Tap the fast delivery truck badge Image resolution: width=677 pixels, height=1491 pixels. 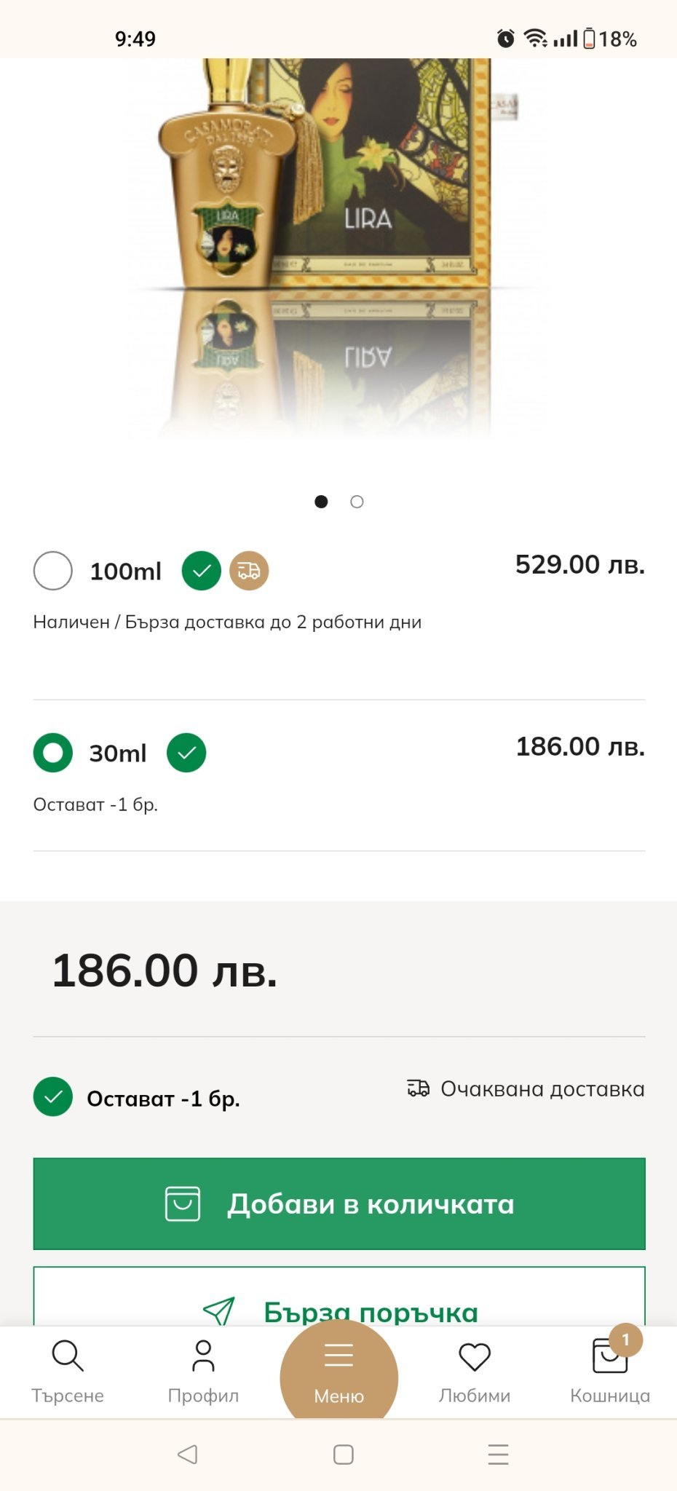(x=249, y=571)
